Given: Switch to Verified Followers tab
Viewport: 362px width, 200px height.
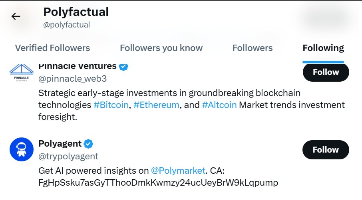Looking at the screenshot, I should (52, 48).
